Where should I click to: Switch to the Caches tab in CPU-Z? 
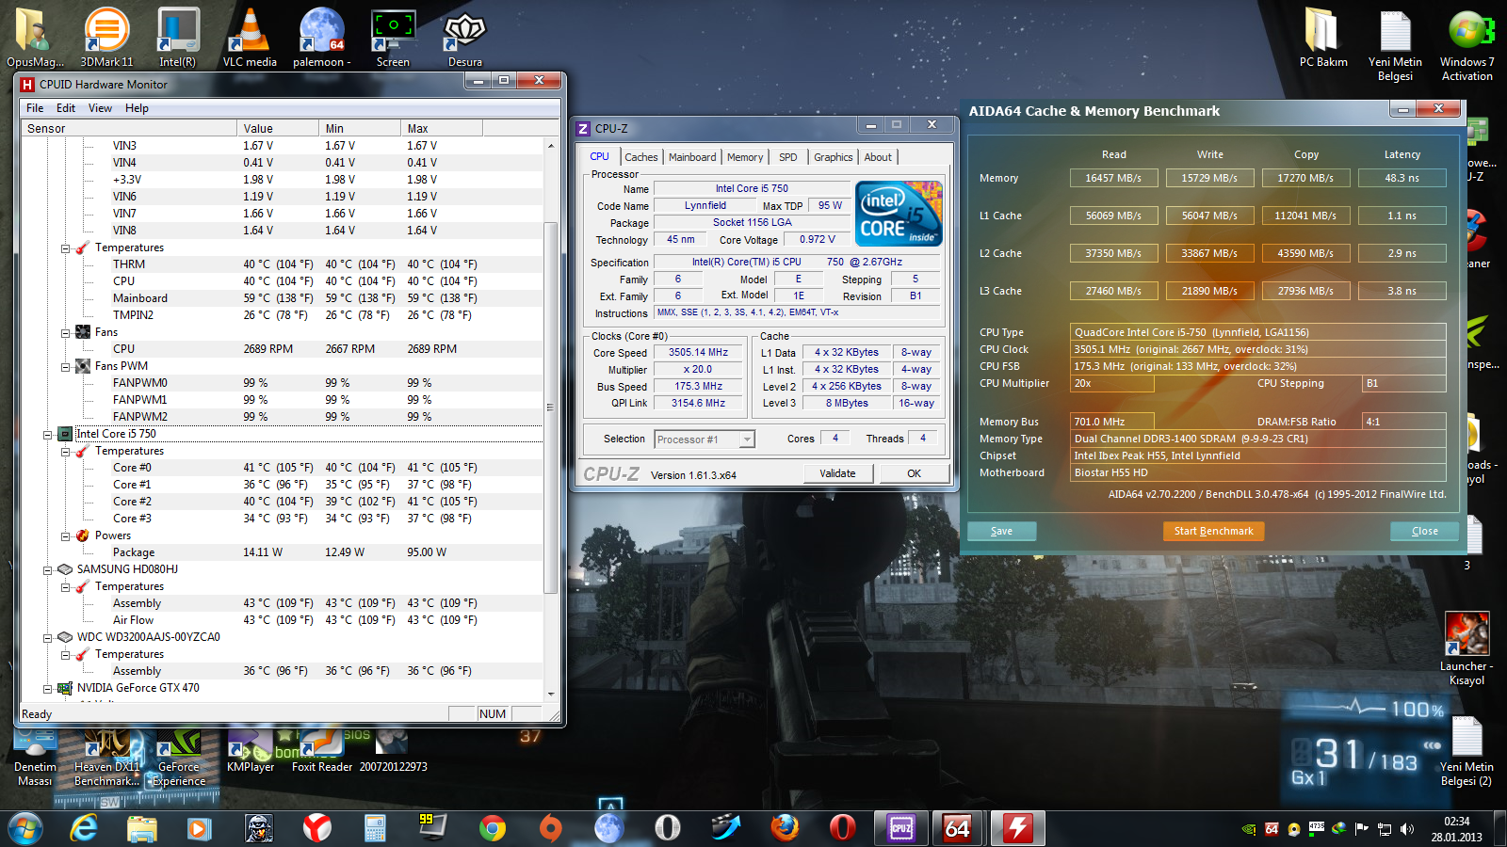(641, 157)
